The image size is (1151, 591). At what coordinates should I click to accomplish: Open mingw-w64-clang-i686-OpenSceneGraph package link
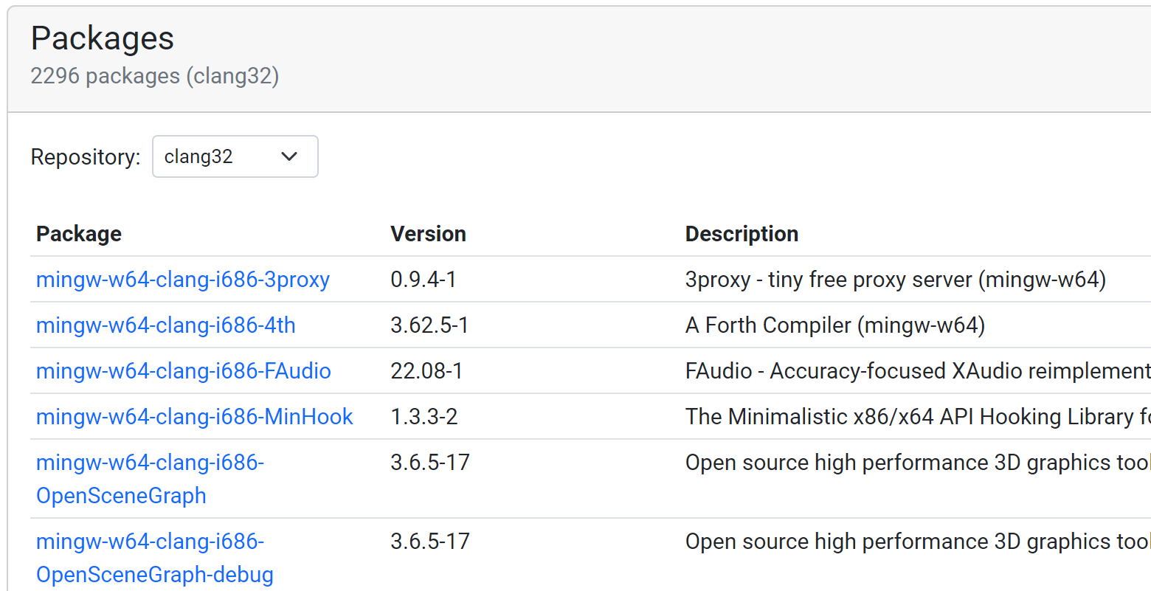tap(151, 479)
